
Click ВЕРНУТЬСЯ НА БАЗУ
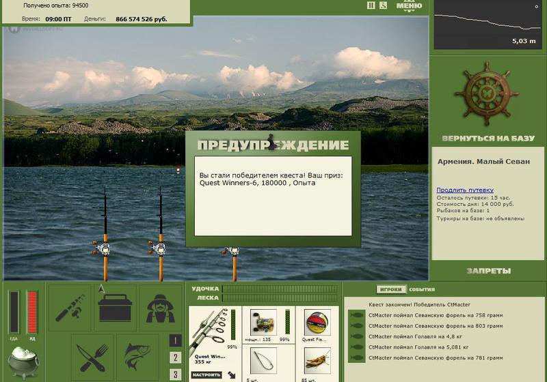(x=488, y=138)
